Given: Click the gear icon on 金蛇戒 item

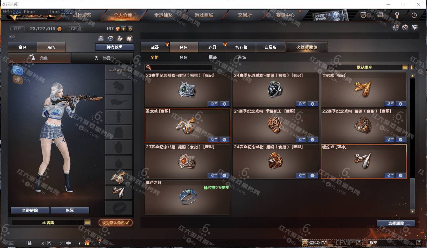Looking at the screenshot, I should (x=401, y=104).
